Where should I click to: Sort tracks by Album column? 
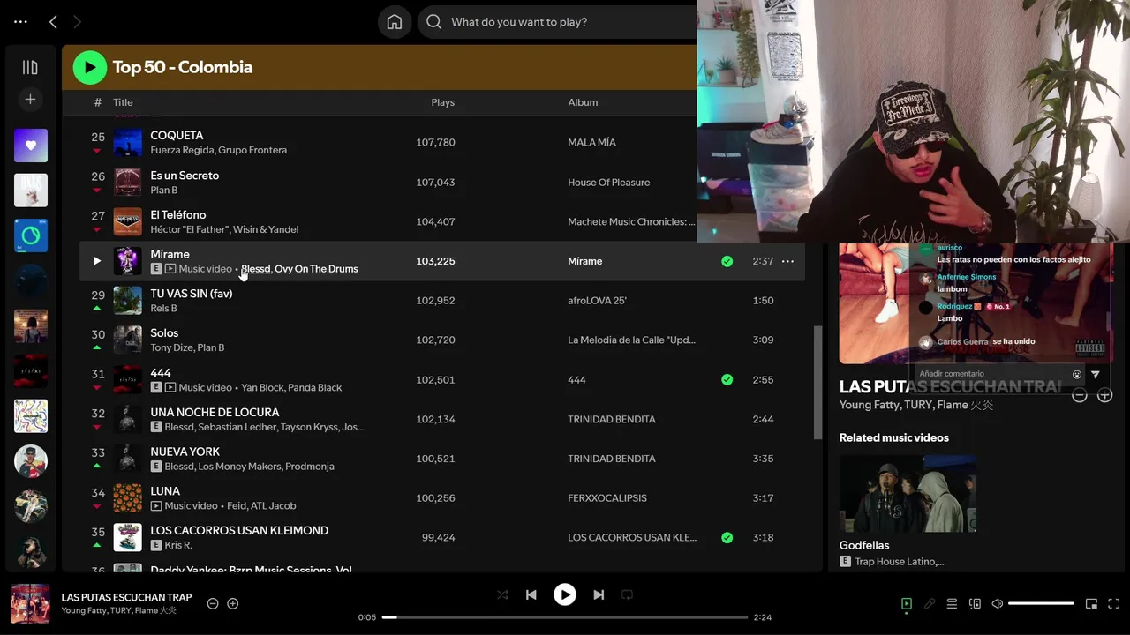coord(583,102)
